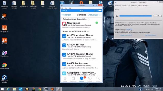The height and width of the screenshot is (91, 163).
Task: Click the evasi0n jailbreak progress bar
Action: tap(135, 16)
